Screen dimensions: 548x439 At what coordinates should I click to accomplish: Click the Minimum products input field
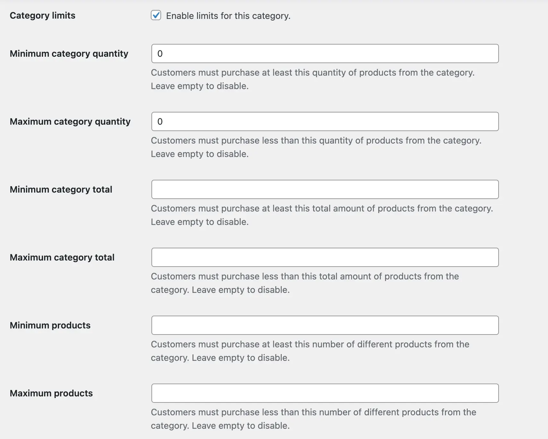point(325,325)
